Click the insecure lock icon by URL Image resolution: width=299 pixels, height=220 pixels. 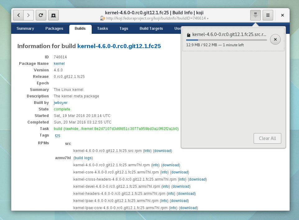point(102,18)
